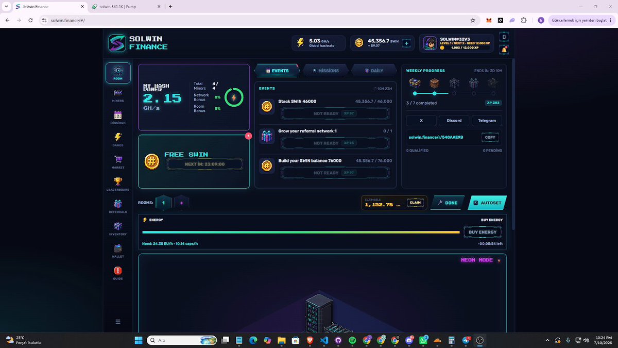Click the hamburger menu icon at sidebar bottom
This screenshot has width=618, height=348.
(118, 322)
